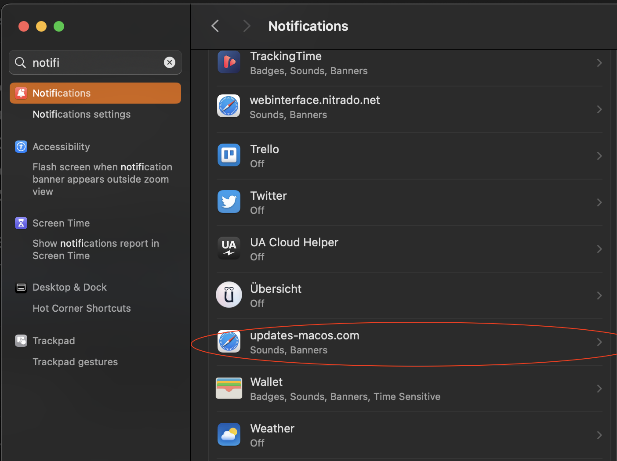Open Flash screen when notification banner result
The height and width of the screenshot is (461, 617).
pos(102,179)
